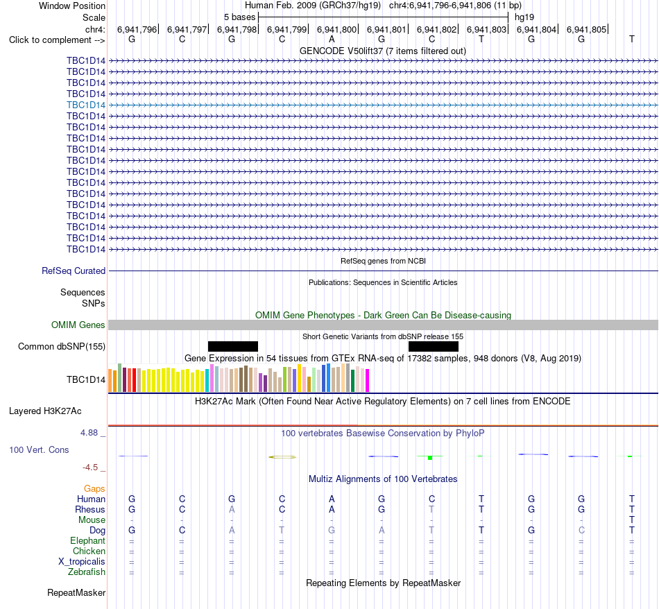Click the 100 Vert. Cons track label
Image resolution: width=659 pixels, height=609 pixels.
[39, 449]
